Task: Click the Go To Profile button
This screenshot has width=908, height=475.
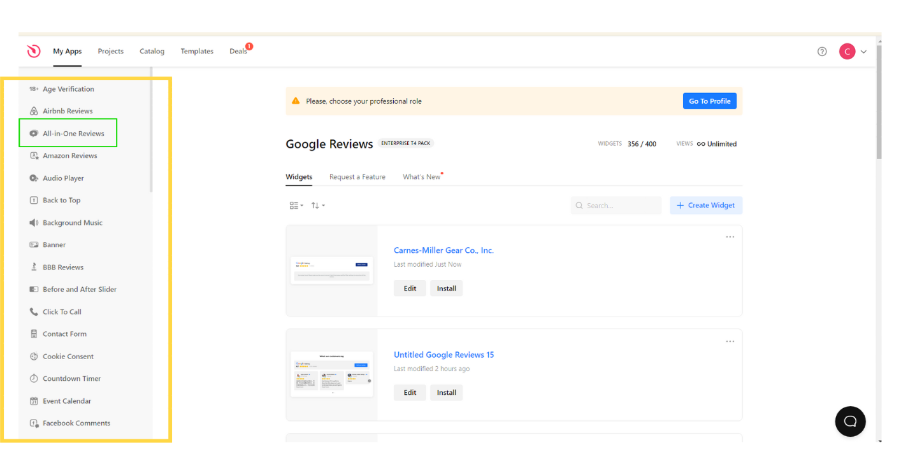Action: pos(710,101)
